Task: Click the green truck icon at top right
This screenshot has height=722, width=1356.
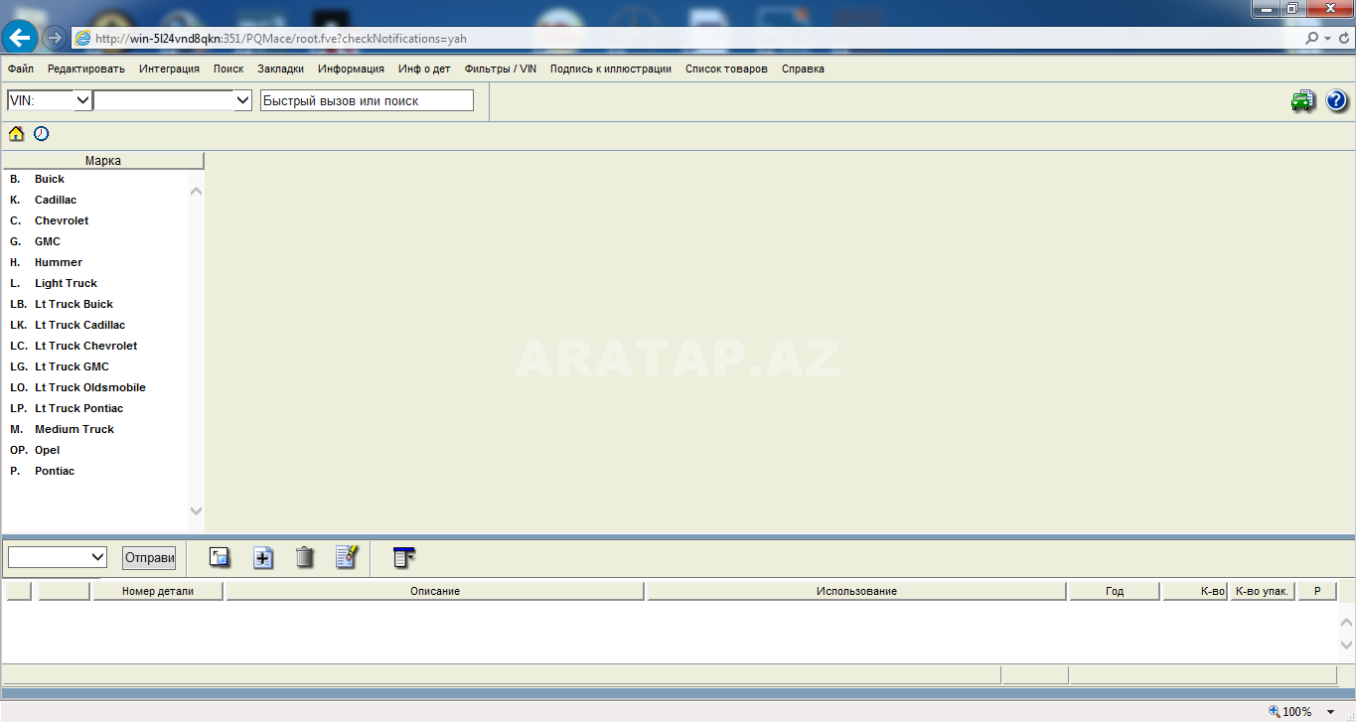Action: [1302, 100]
